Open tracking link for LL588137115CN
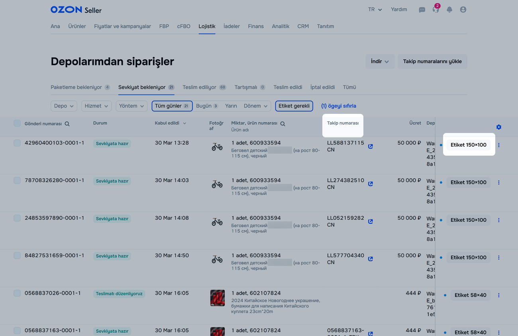The height and width of the screenshot is (336, 518). point(371,147)
